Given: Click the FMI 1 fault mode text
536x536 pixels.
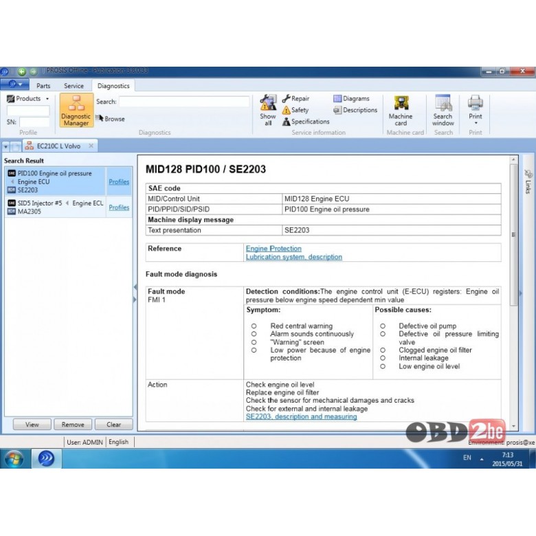Looking at the screenshot, I should (x=157, y=300).
